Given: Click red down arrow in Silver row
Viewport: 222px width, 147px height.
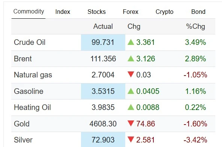Looking at the screenshot, I should 130,140.
